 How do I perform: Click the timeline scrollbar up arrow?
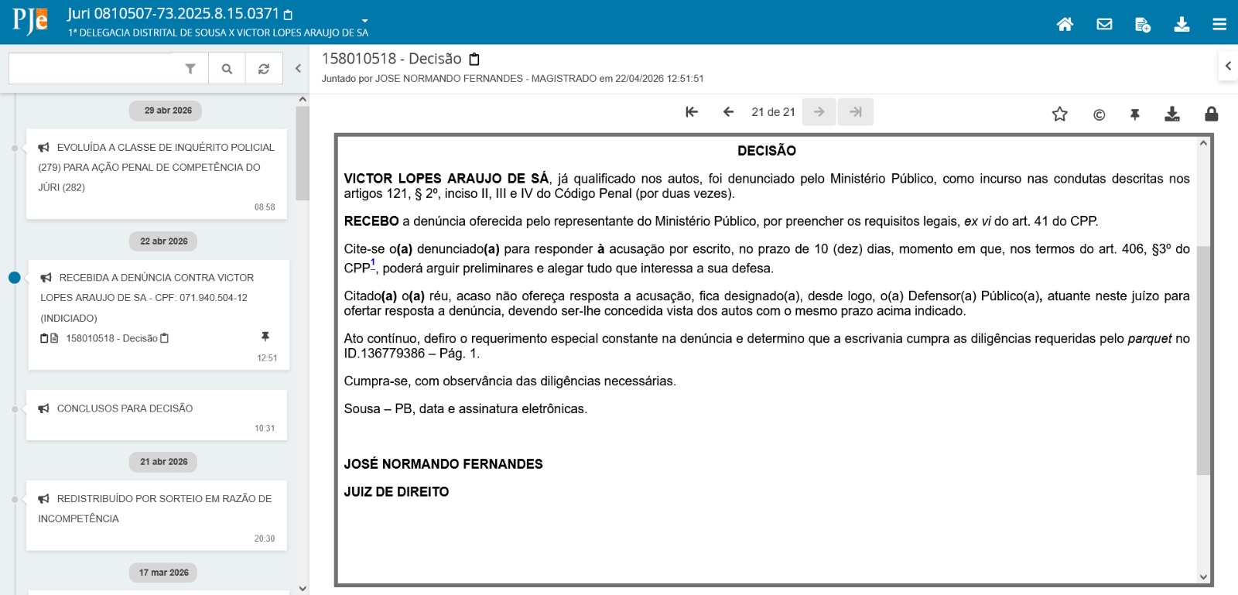[303, 100]
